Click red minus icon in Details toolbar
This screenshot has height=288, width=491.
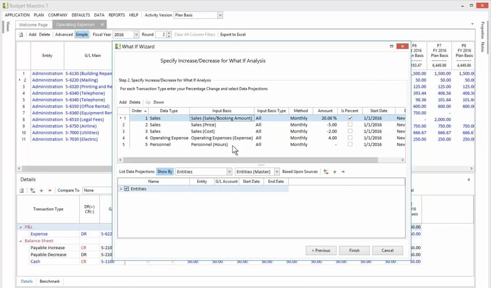[50, 190]
